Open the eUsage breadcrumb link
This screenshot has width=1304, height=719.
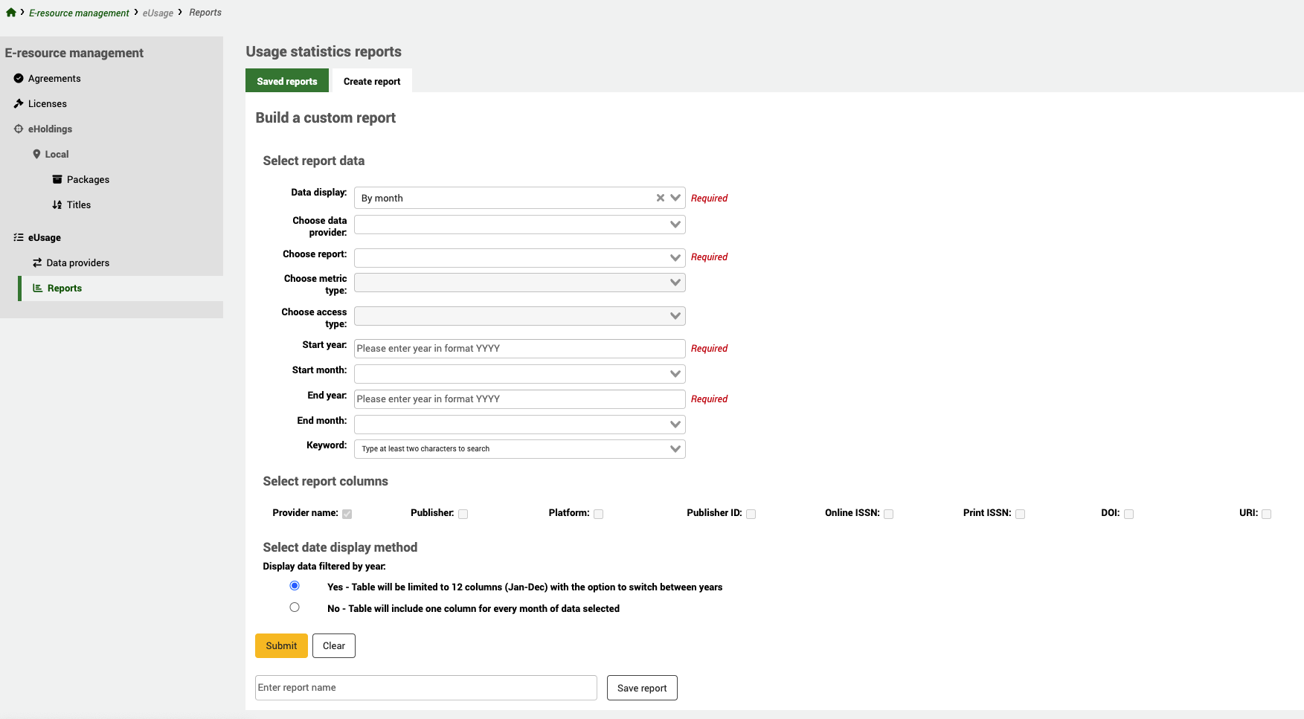pos(157,13)
